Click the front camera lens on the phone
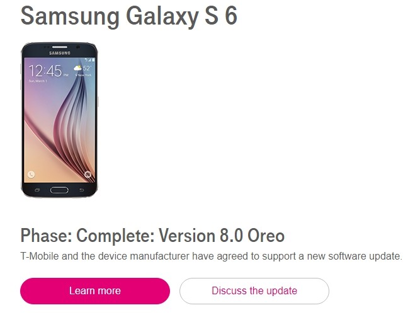420x327 pixels. point(78,47)
